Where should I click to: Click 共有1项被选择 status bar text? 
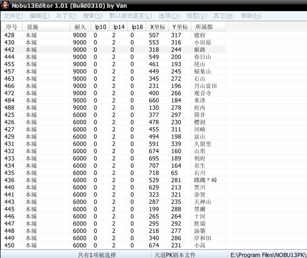97,255
